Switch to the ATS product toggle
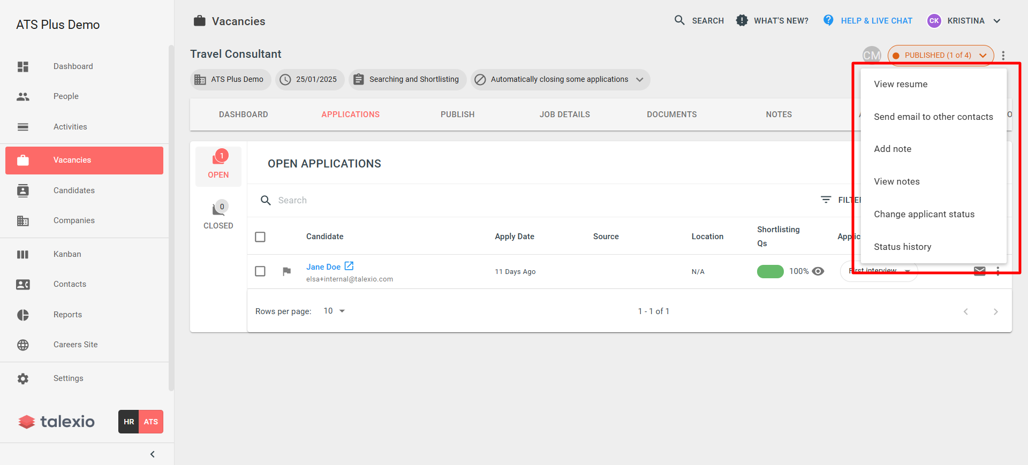The width and height of the screenshot is (1028, 465). coord(151,422)
